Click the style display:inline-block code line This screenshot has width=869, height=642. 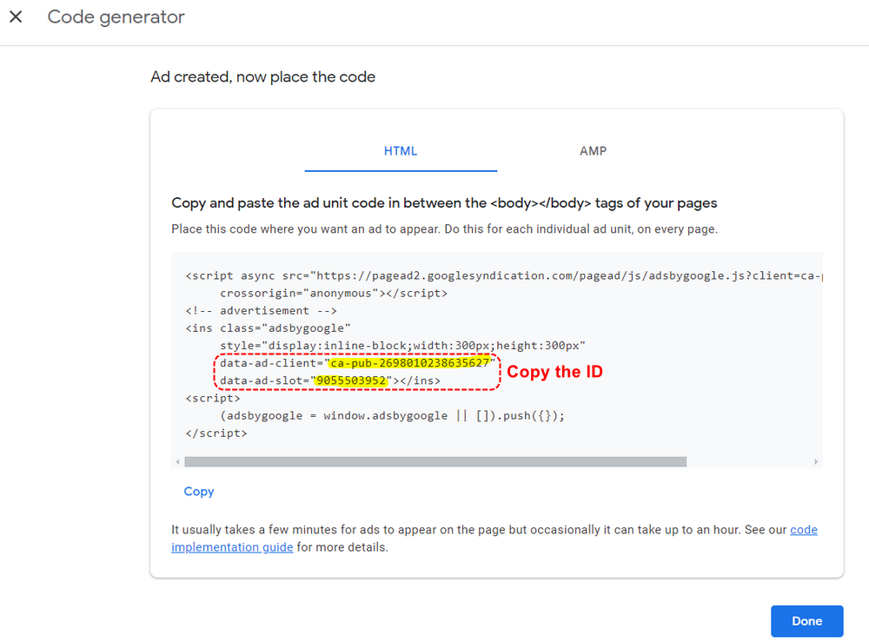tap(403, 346)
